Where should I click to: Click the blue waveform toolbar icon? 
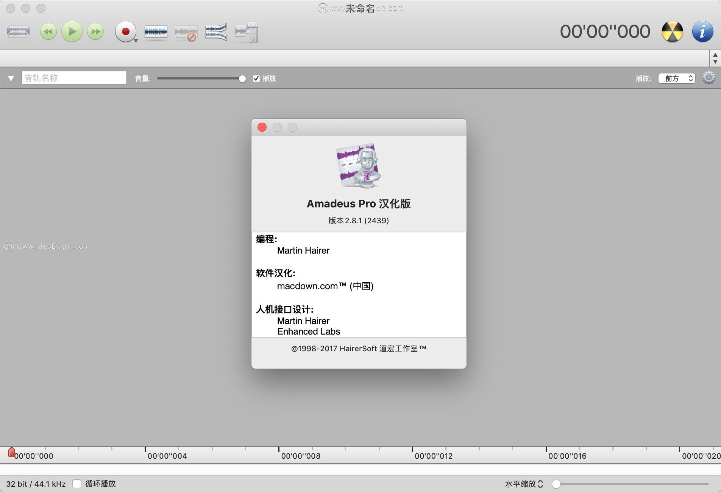tap(156, 32)
